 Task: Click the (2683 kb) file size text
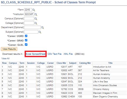(80, 54)
